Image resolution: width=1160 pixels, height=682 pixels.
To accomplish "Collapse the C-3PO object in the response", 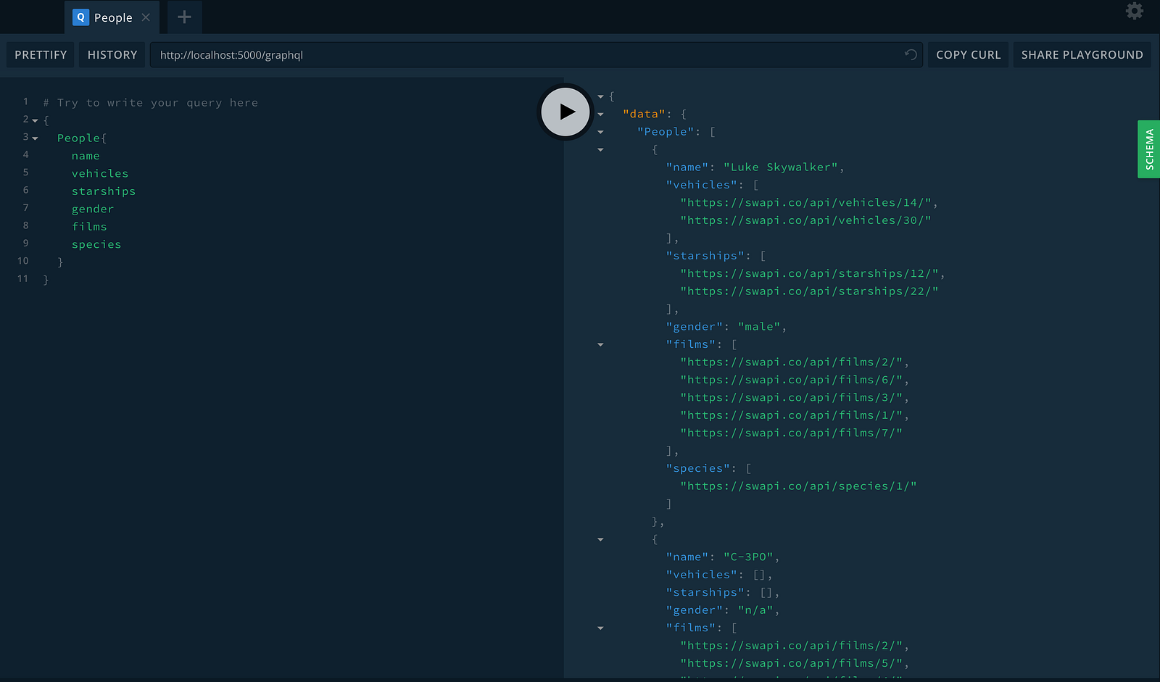I will click(600, 540).
